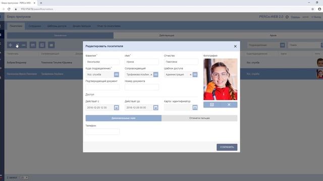
Task: Click the Карта / идентификатор input
Action: (x=178, y=108)
